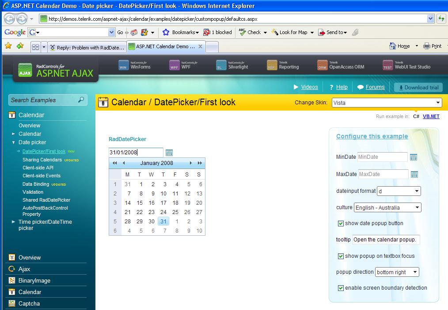The width and height of the screenshot is (448, 310).
Task: Click the Google toolbar Go button
Action: click(120, 32)
